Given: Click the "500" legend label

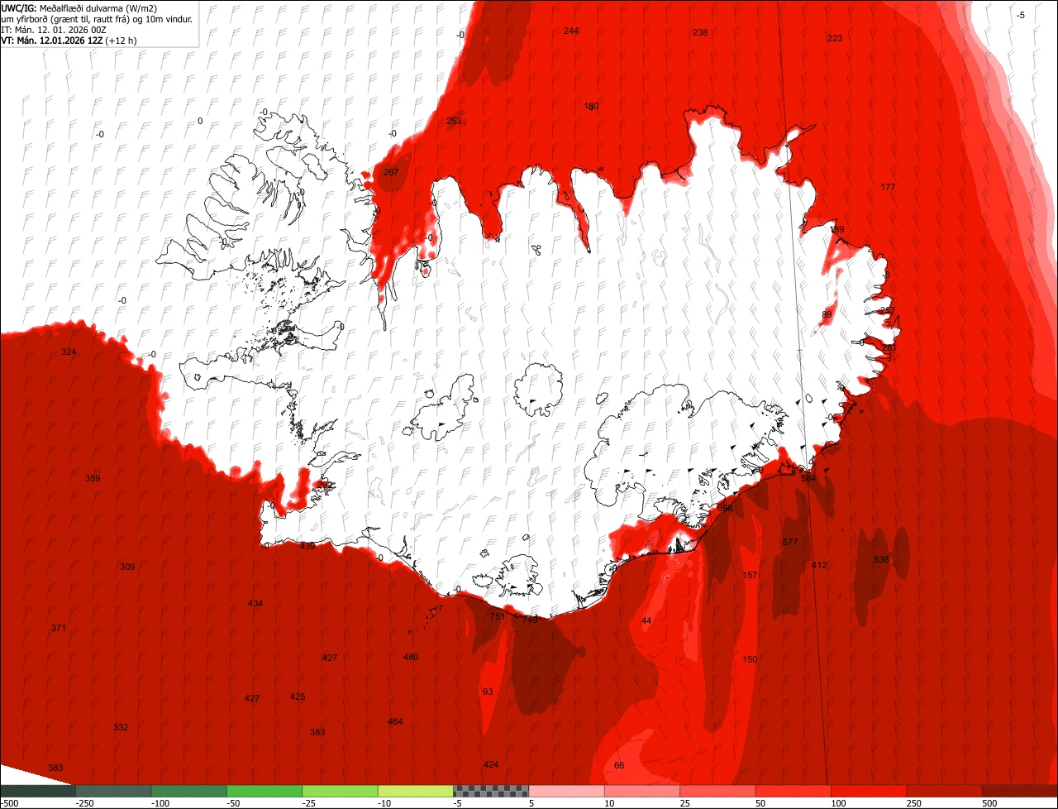Looking at the screenshot, I should [x=990, y=803].
